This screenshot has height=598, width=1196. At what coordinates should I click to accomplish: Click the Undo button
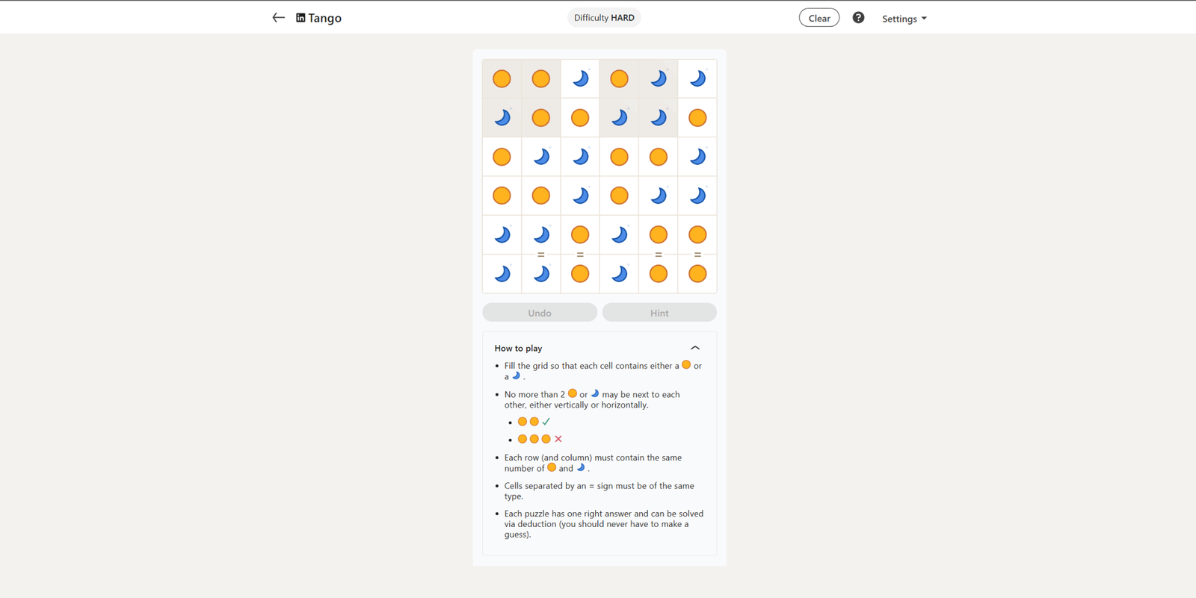(x=540, y=313)
